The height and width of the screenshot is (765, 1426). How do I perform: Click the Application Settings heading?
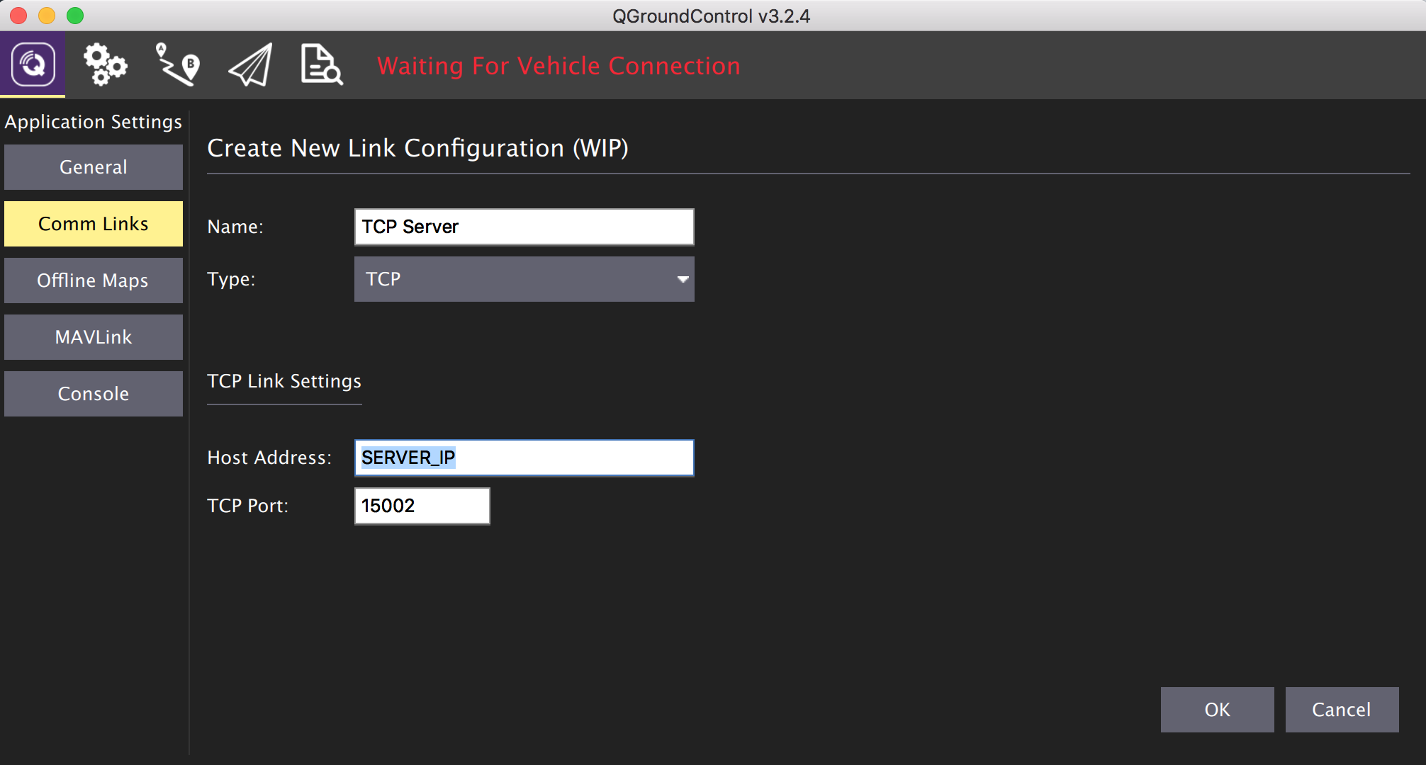point(94,122)
